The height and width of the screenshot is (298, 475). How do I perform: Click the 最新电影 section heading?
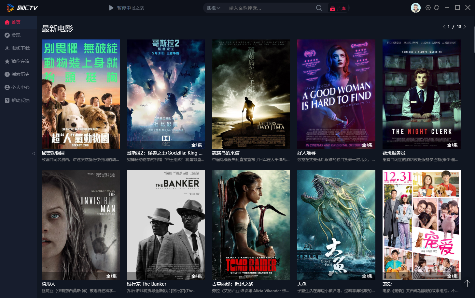[x=57, y=29]
